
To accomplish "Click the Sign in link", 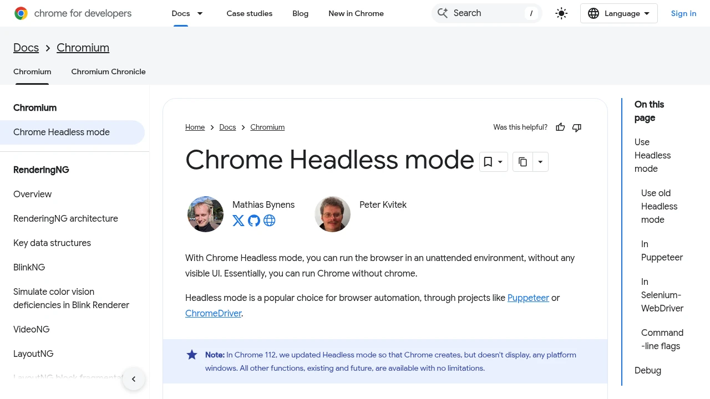I will [683, 13].
